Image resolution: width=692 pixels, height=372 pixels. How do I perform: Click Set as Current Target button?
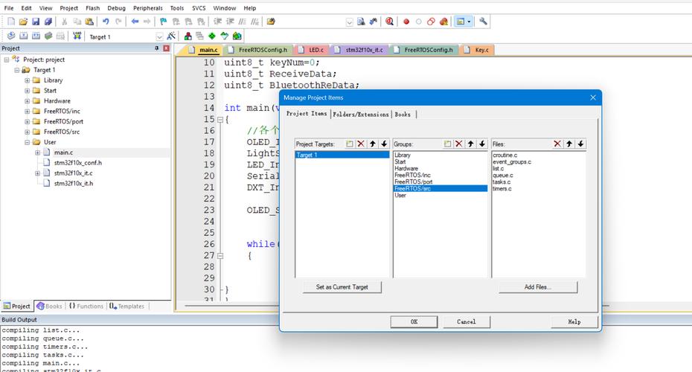click(342, 287)
